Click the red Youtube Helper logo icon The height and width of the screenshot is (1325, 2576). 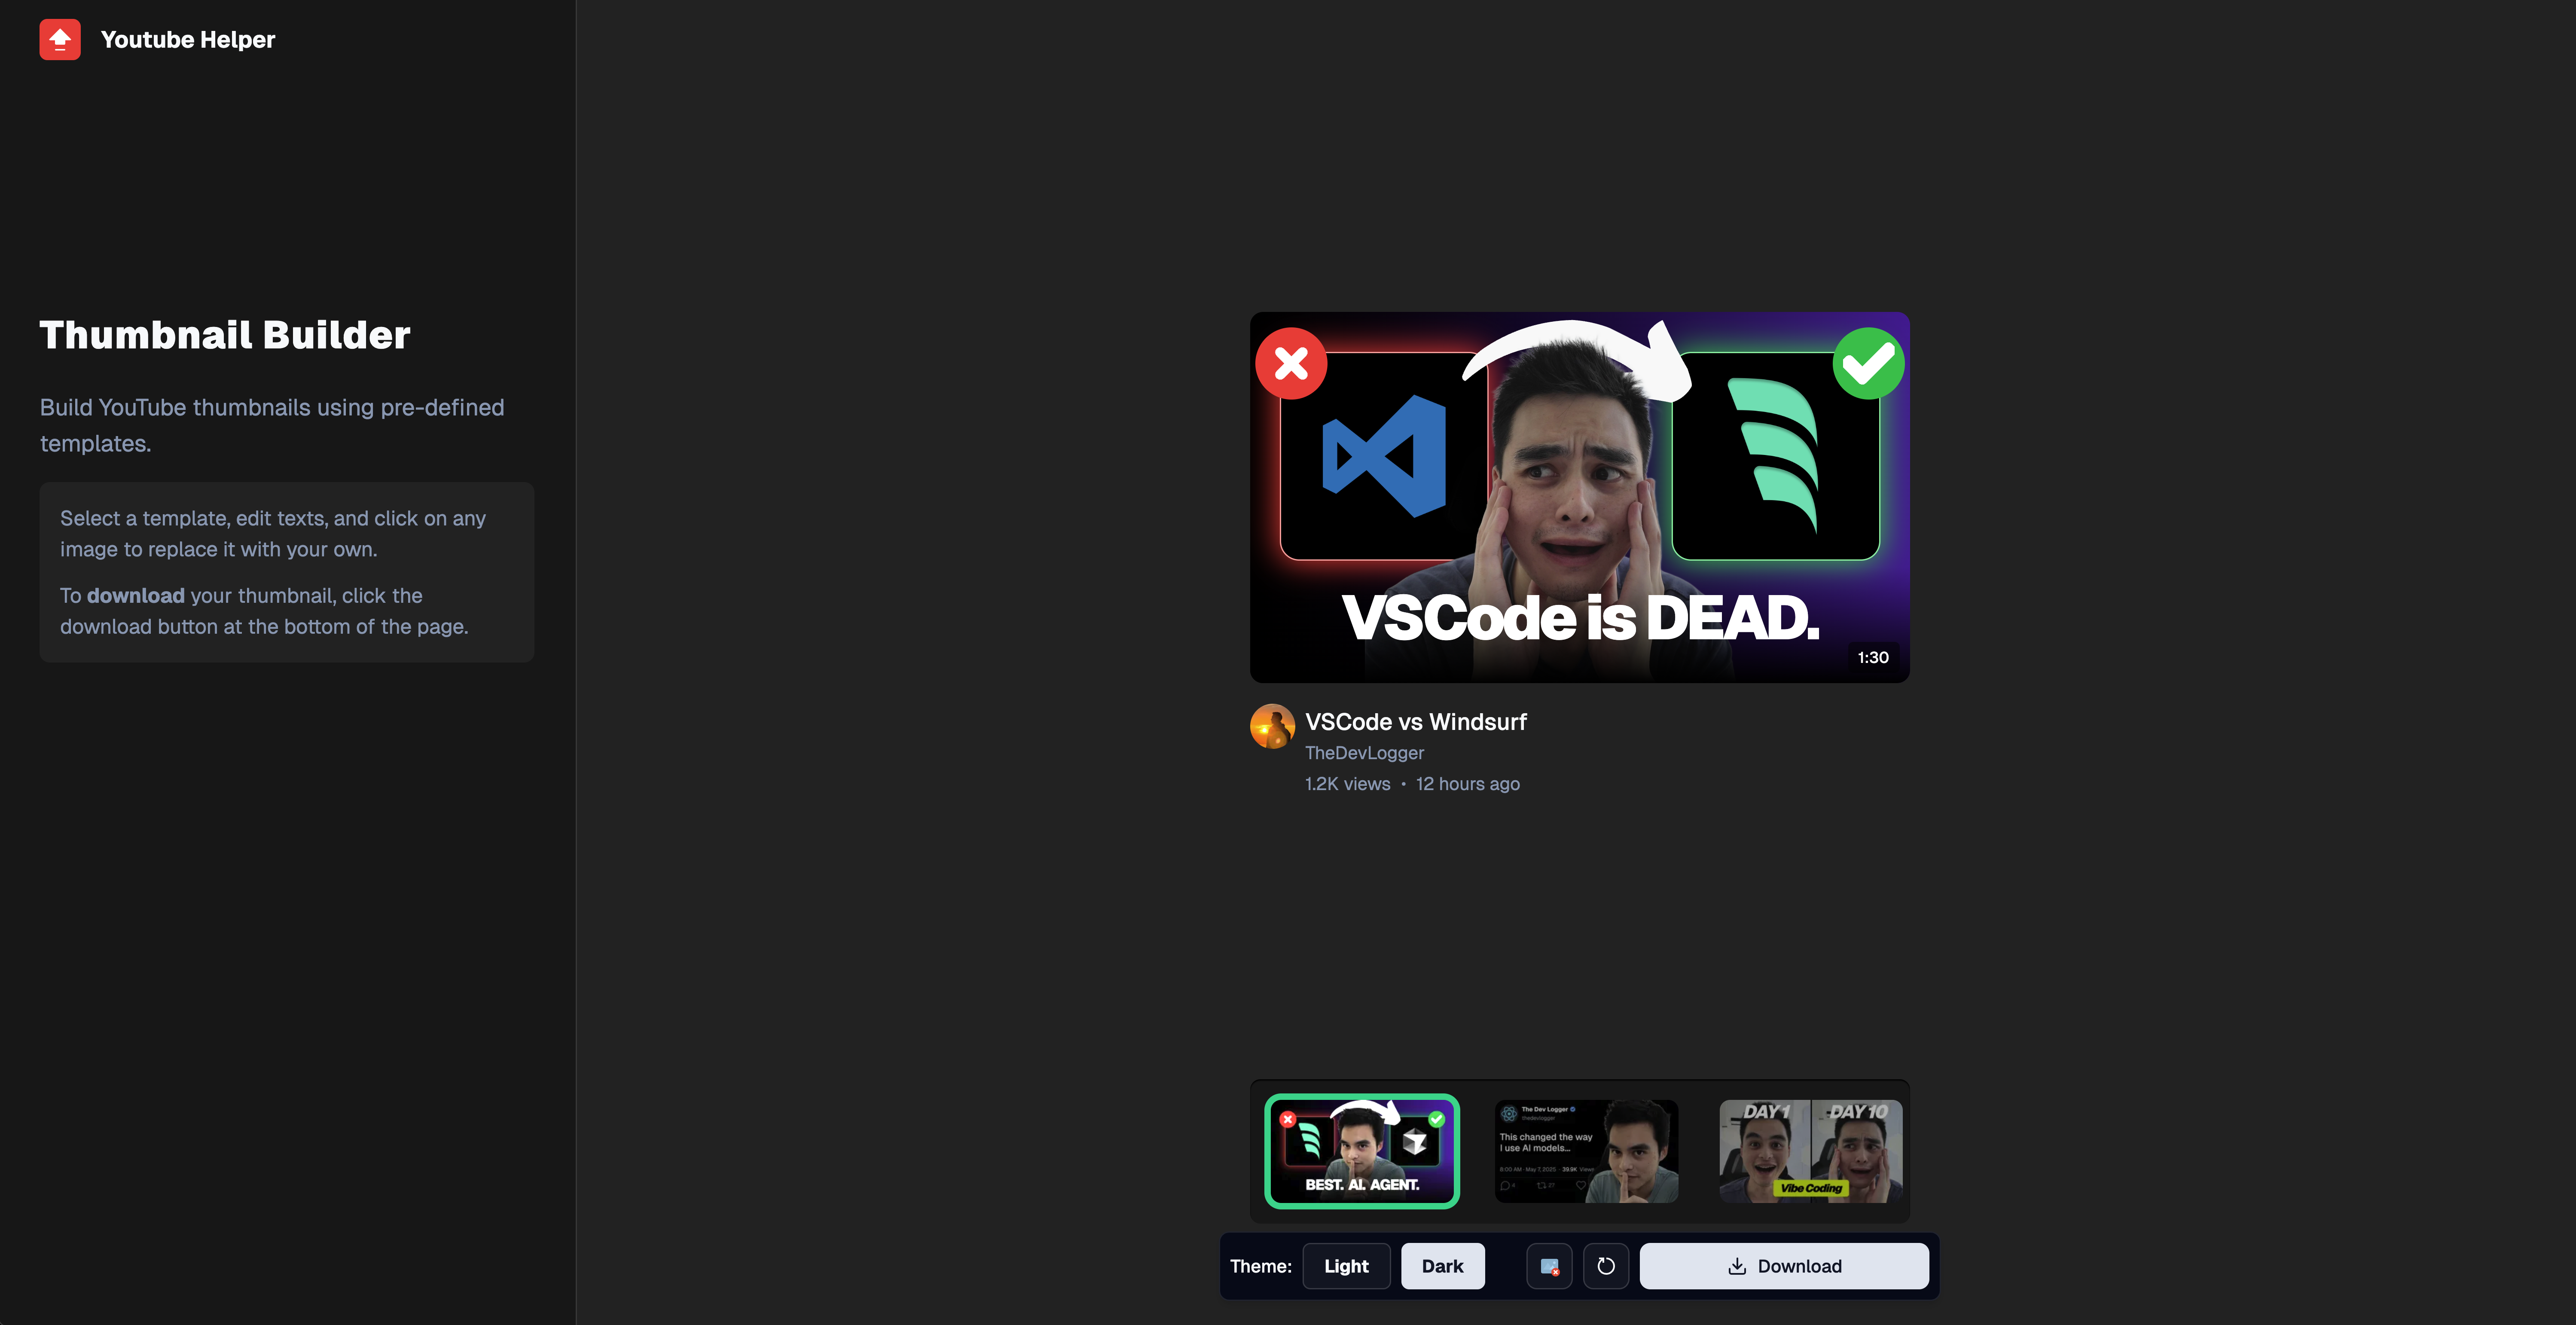(60, 39)
